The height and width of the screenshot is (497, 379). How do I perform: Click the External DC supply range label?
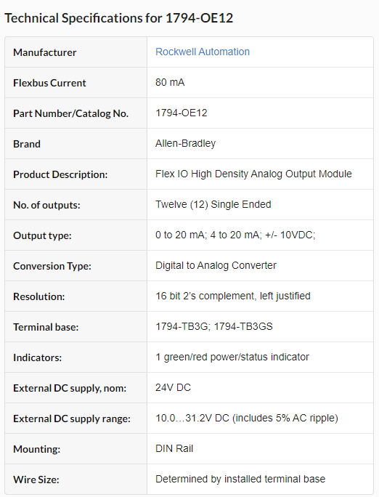coord(72,419)
